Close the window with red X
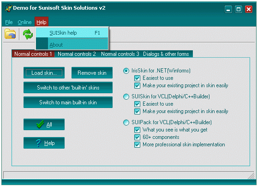 click(249, 9)
